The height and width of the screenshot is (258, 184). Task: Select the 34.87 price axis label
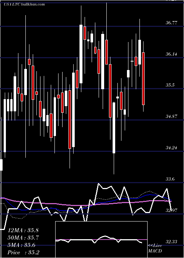[171, 116]
